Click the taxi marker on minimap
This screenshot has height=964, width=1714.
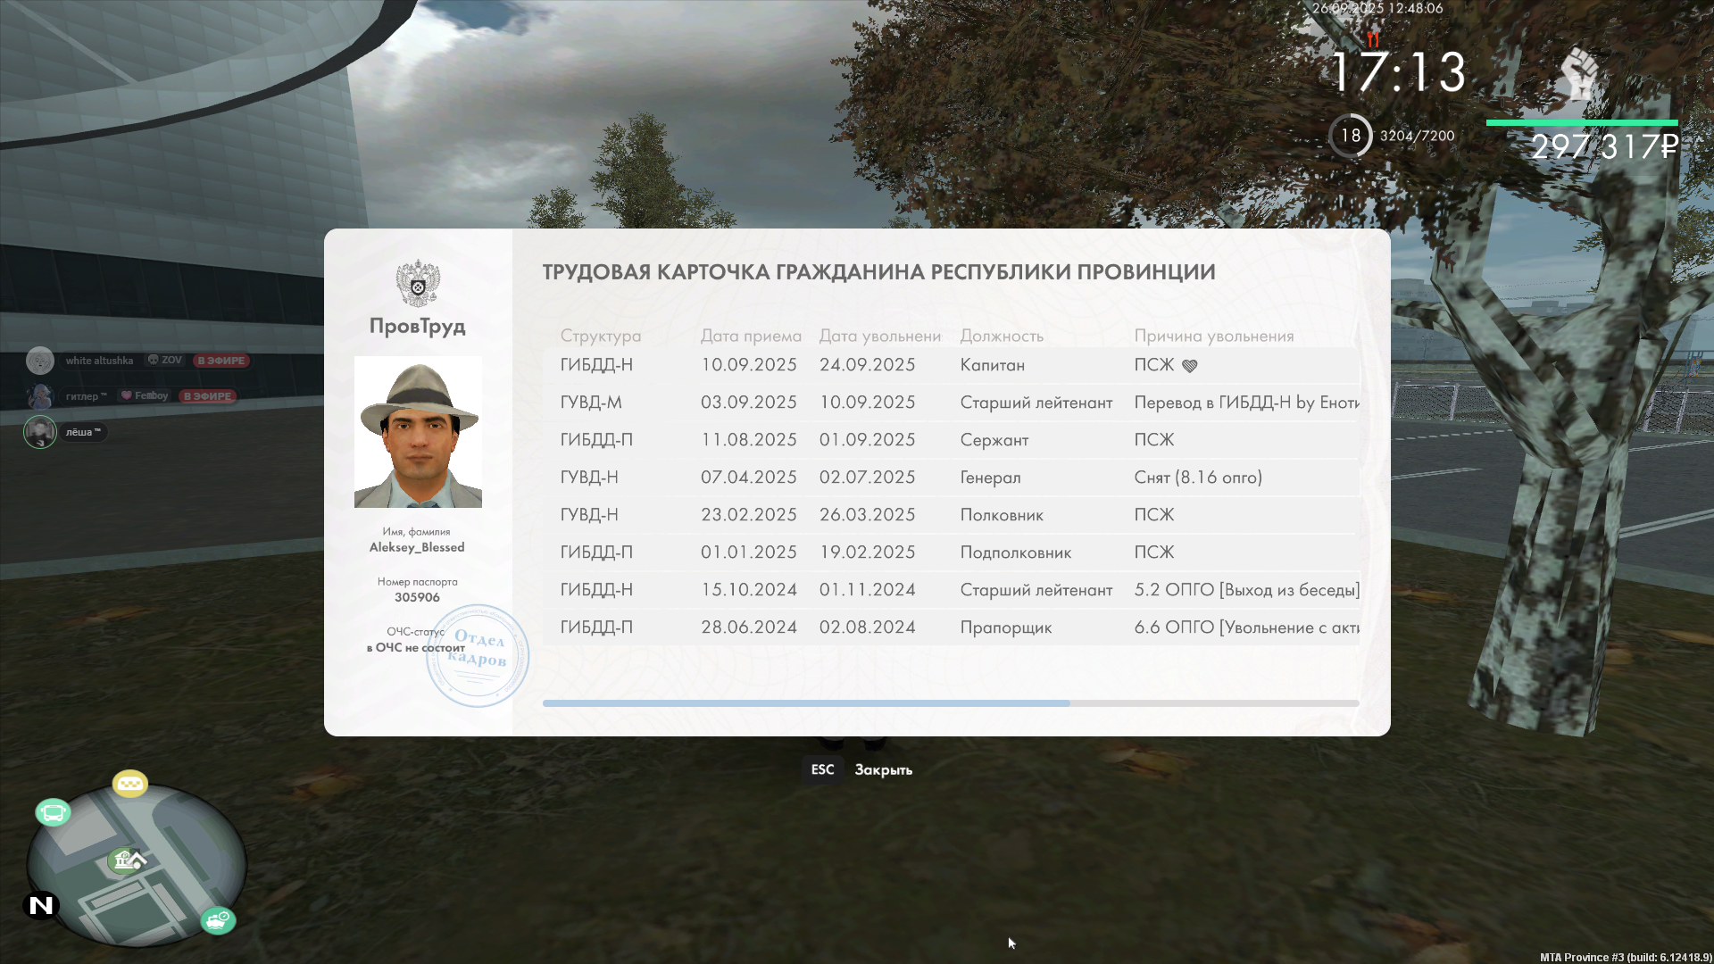[130, 784]
